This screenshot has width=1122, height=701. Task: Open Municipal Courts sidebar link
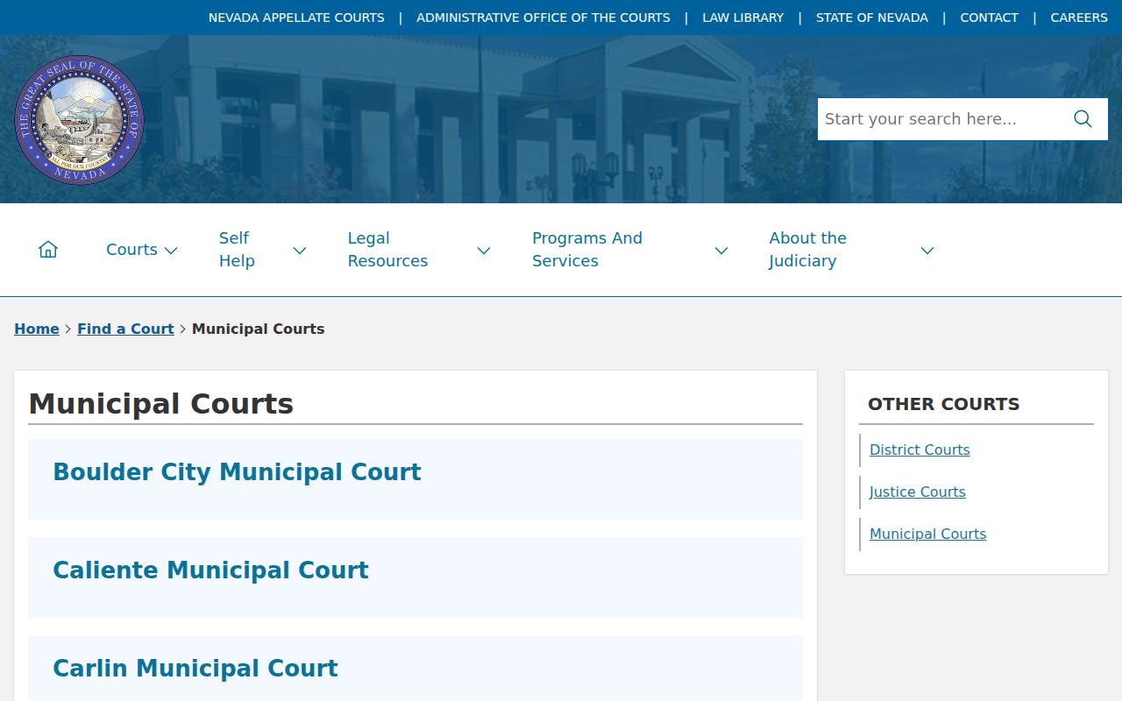[x=928, y=534]
